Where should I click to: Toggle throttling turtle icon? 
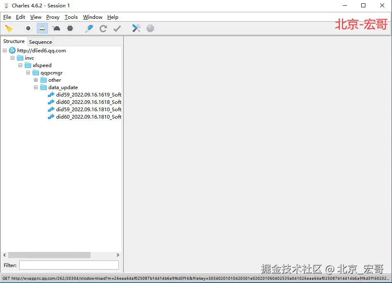click(56, 29)
